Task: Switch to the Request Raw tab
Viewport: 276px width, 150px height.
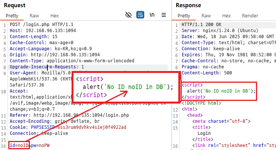Action: click(34, 16)
